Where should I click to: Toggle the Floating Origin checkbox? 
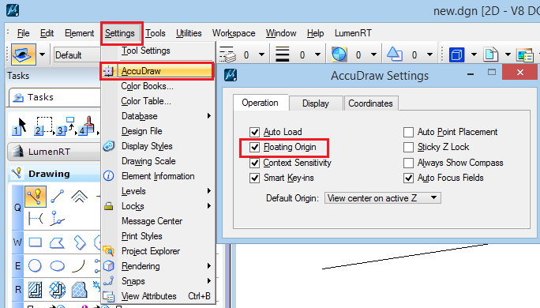254,147
